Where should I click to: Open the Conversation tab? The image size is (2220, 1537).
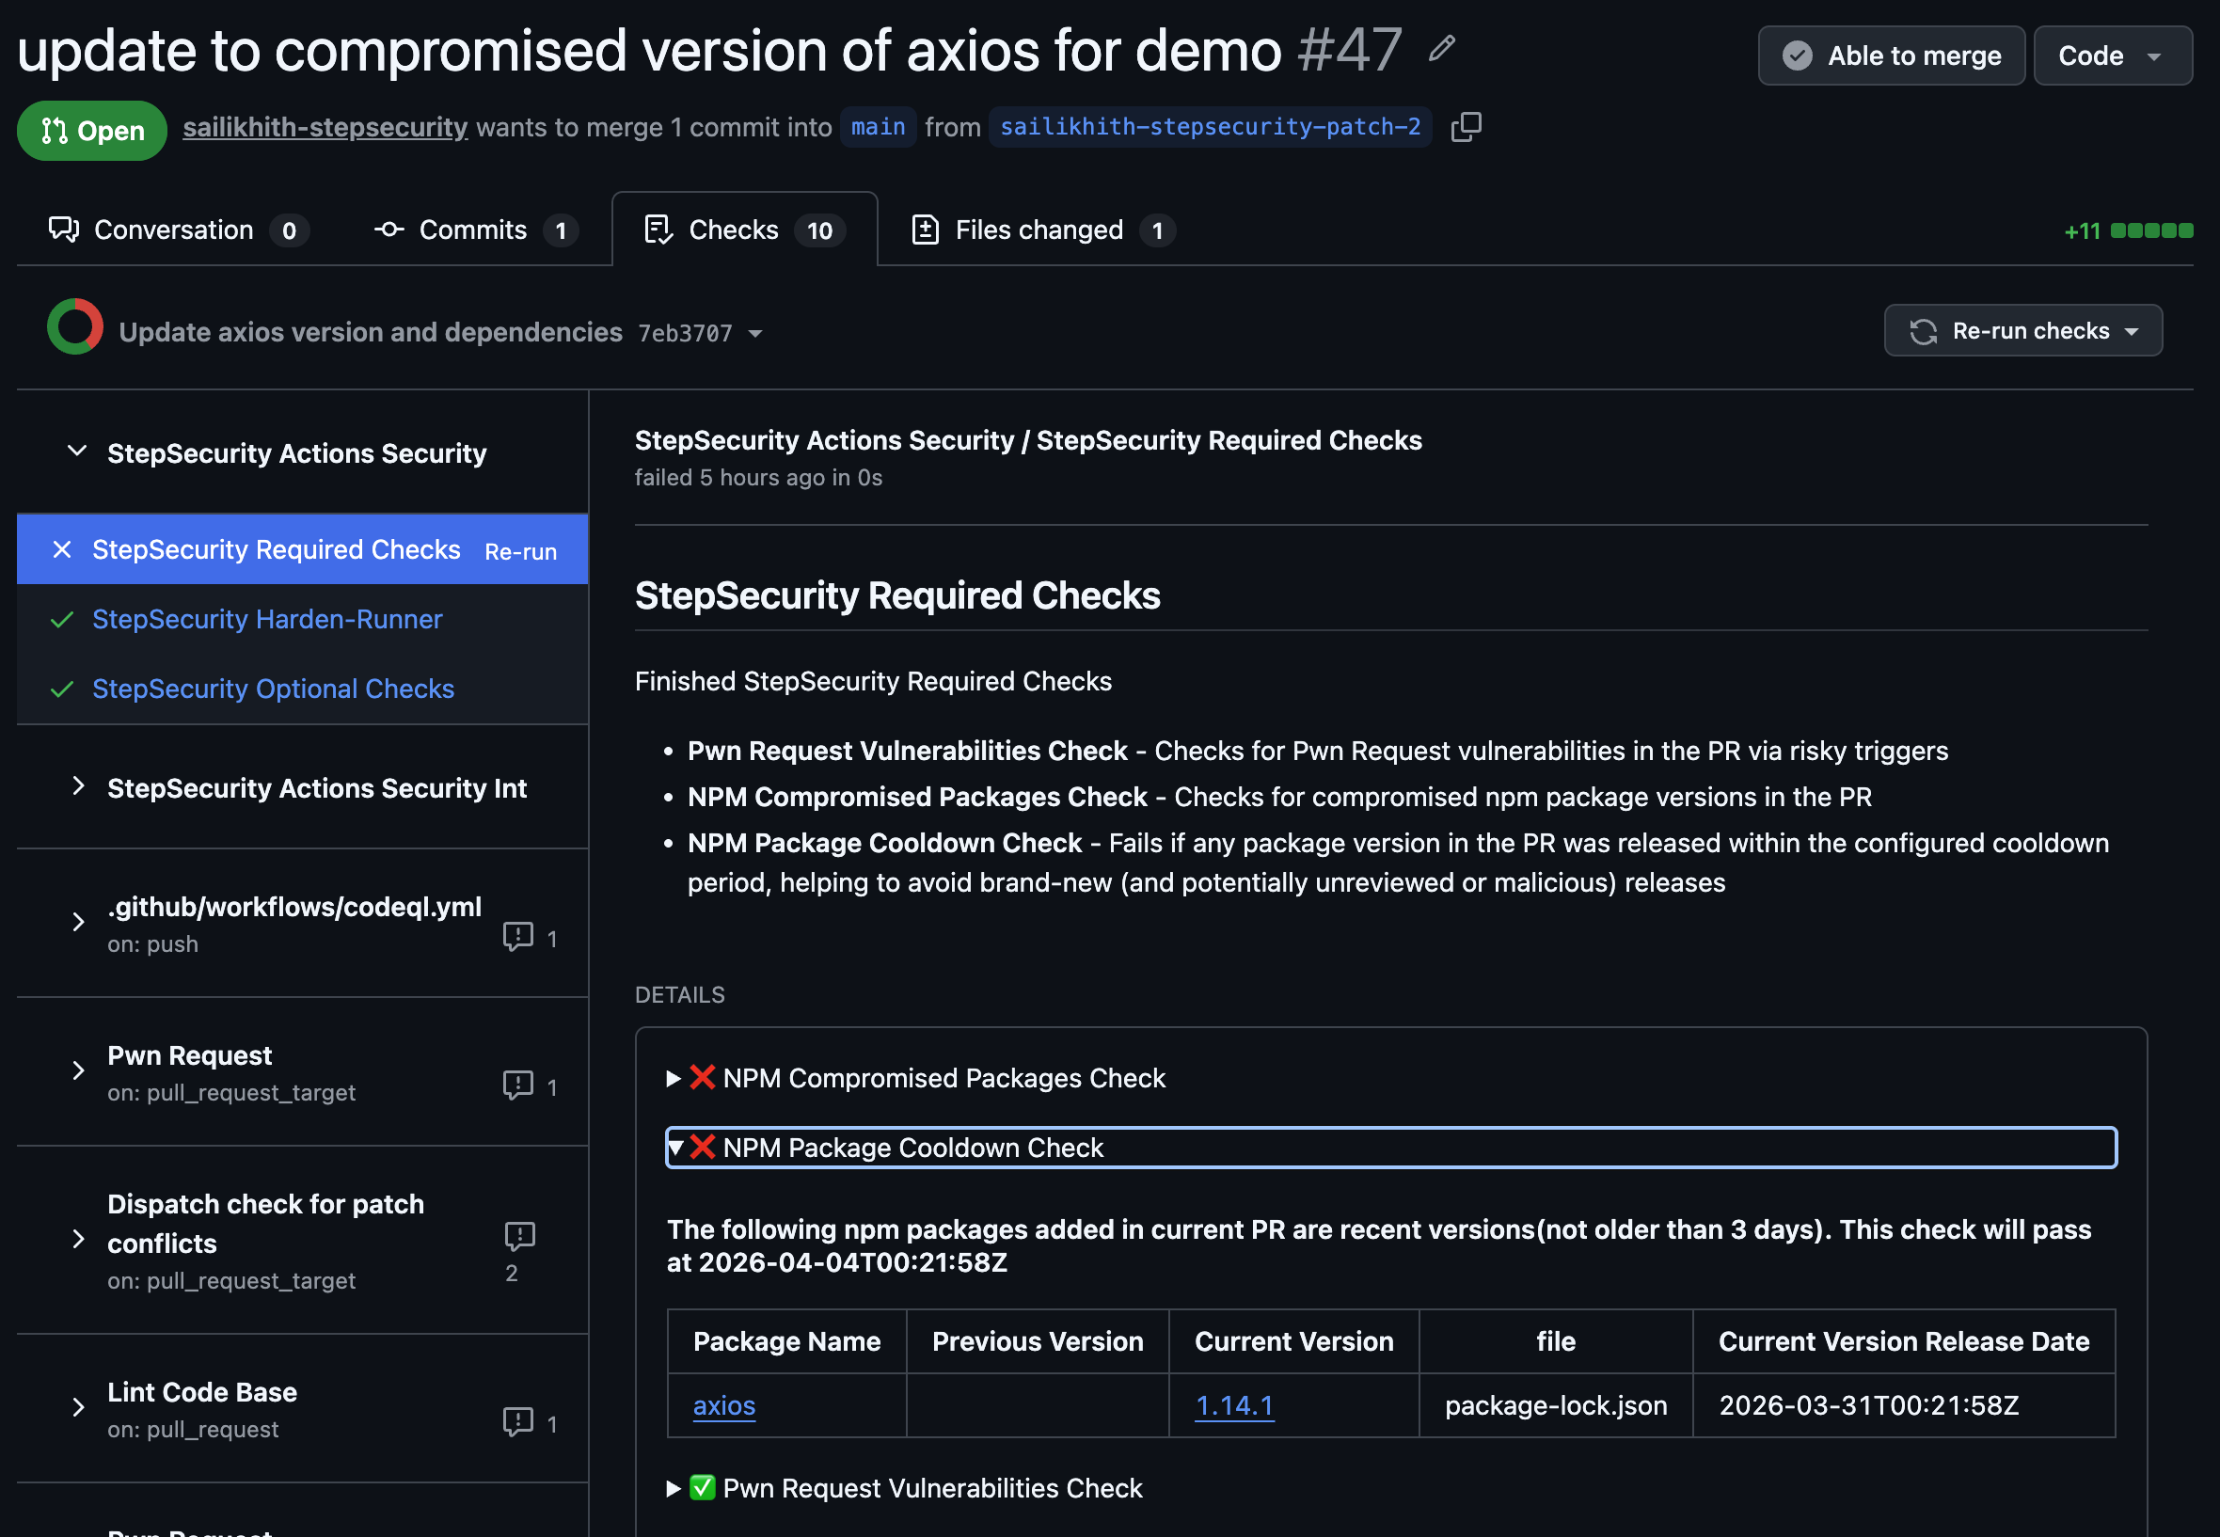(x=174, y=230)
